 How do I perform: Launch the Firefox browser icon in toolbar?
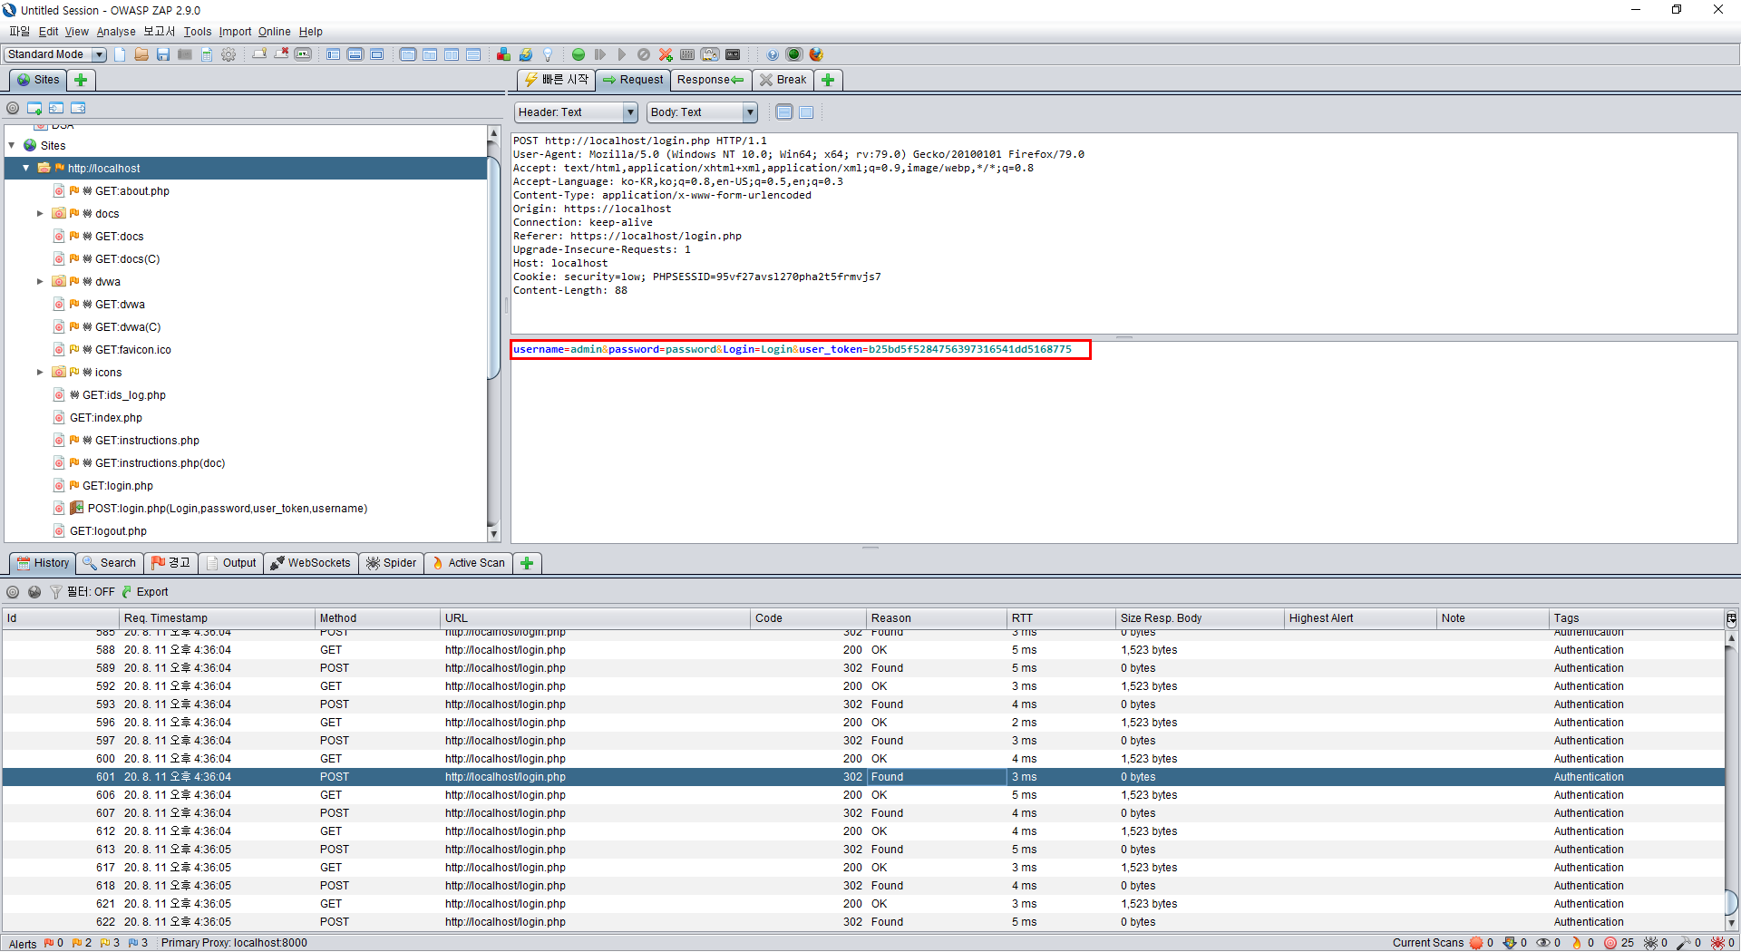click(816, 54)
